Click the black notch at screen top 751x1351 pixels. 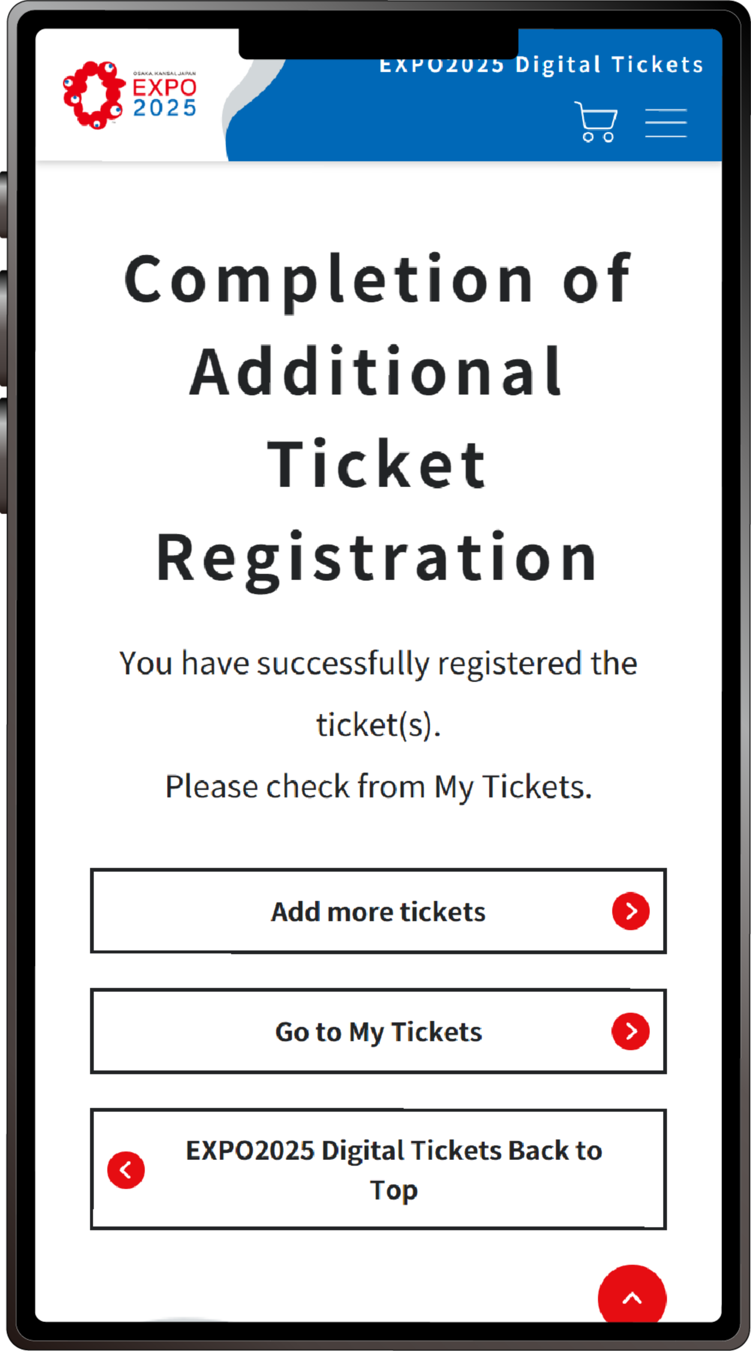point(378,44)
